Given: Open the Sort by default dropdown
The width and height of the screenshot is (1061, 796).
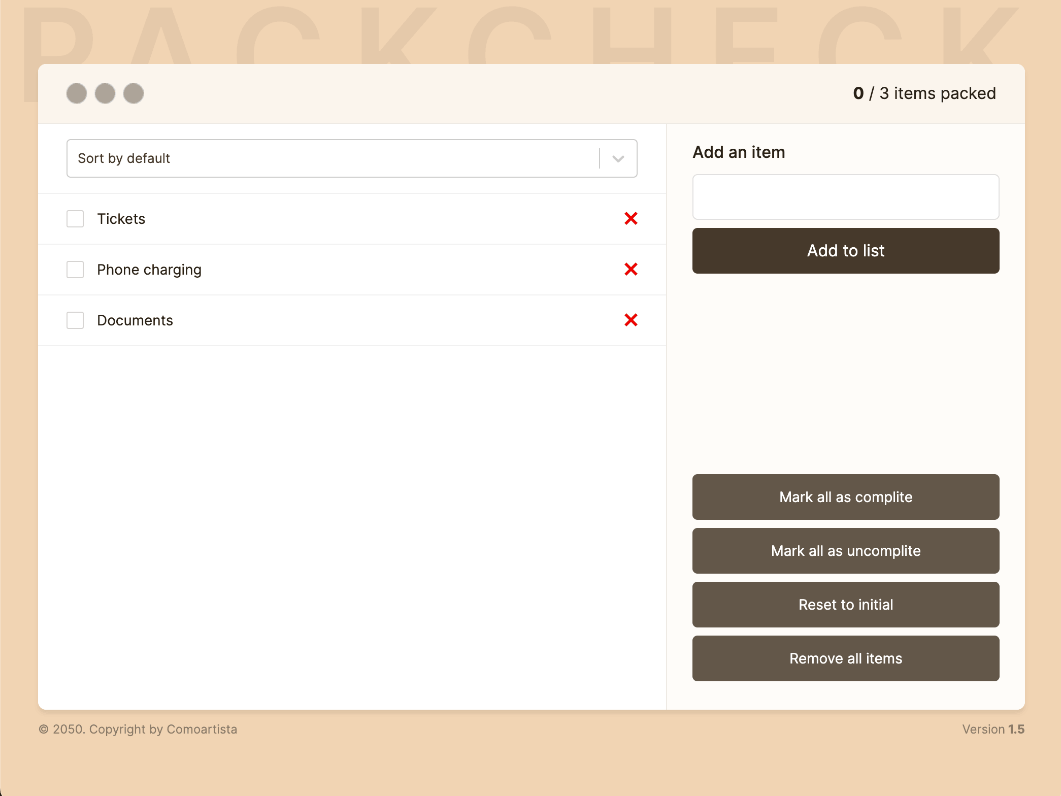Looking at the screenshot, I should pyautogui.click(x=330, y=158).
